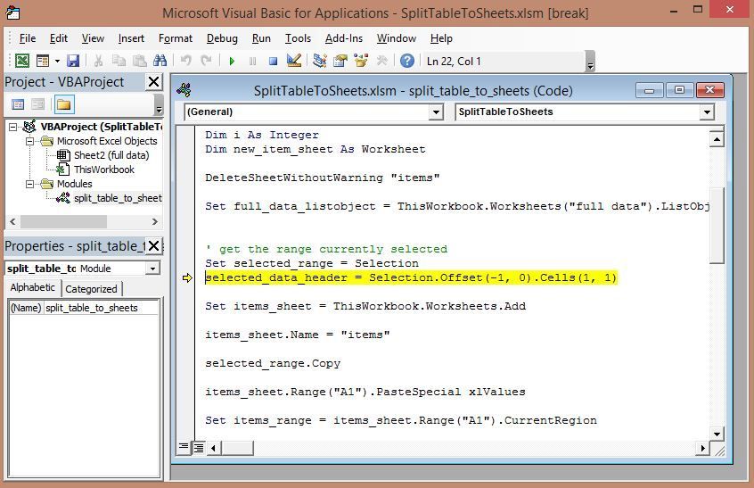Screen dimensions: 754x488
Task: Close the Project - VBAProject pane
Action: click(154, 82)
